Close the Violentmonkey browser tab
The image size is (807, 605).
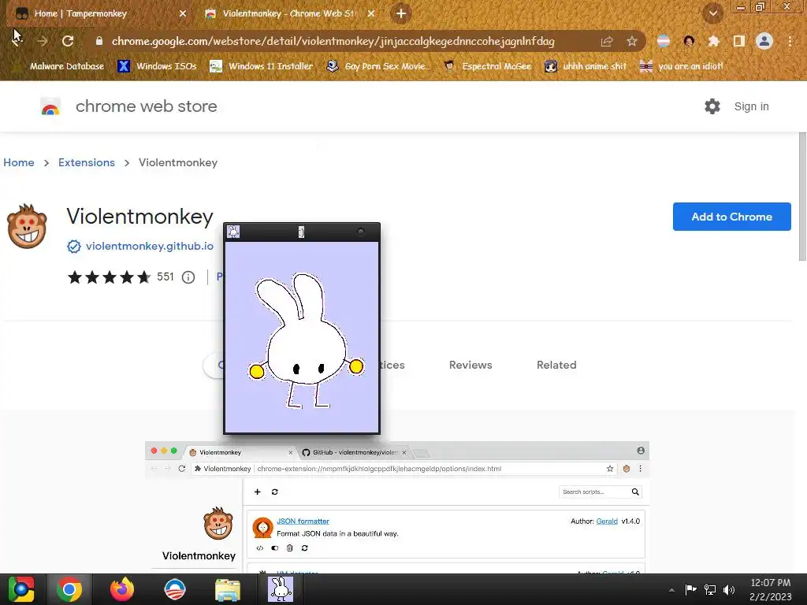tap(371, 14)
